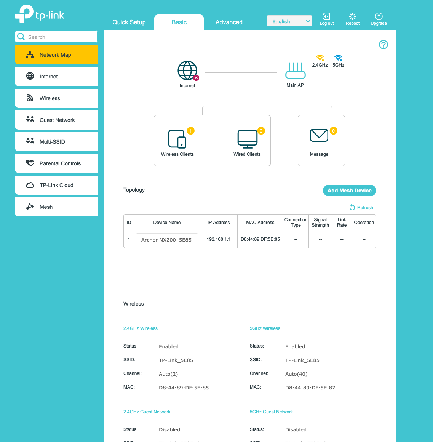Open the Wireless Clients icon
Viewport: 433px width, 442px height.
click(177, 139)
